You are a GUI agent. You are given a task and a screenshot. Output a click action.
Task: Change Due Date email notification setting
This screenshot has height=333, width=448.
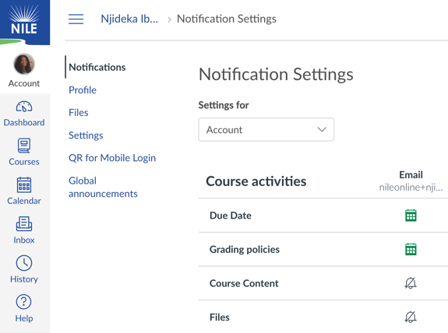pos(411,216)
